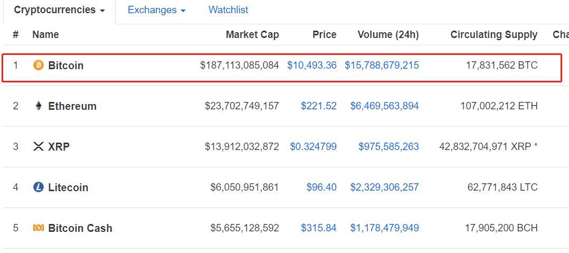This screenshot has width=569, height=253.
Task: Open the Ethereum name link
Action: [x=72, y=106]
